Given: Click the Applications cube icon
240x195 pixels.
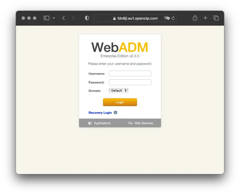Looking at the screenshot, I should pos(90,123).
